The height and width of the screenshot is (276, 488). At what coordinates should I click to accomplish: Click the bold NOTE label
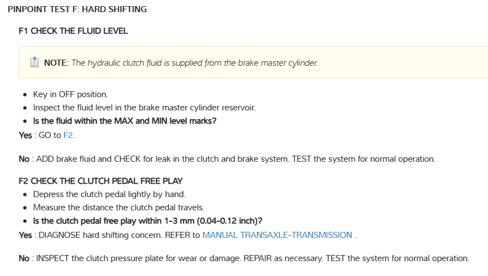(x=56, y=63)
